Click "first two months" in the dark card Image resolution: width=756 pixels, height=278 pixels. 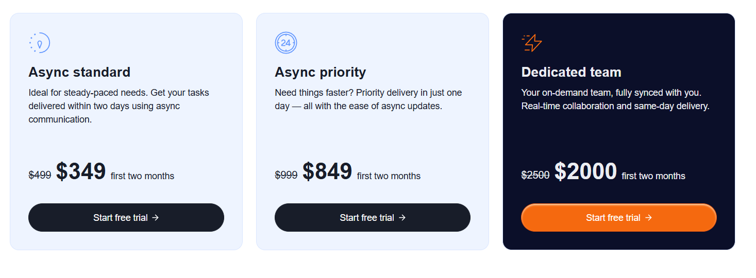[x=653, y=176]
